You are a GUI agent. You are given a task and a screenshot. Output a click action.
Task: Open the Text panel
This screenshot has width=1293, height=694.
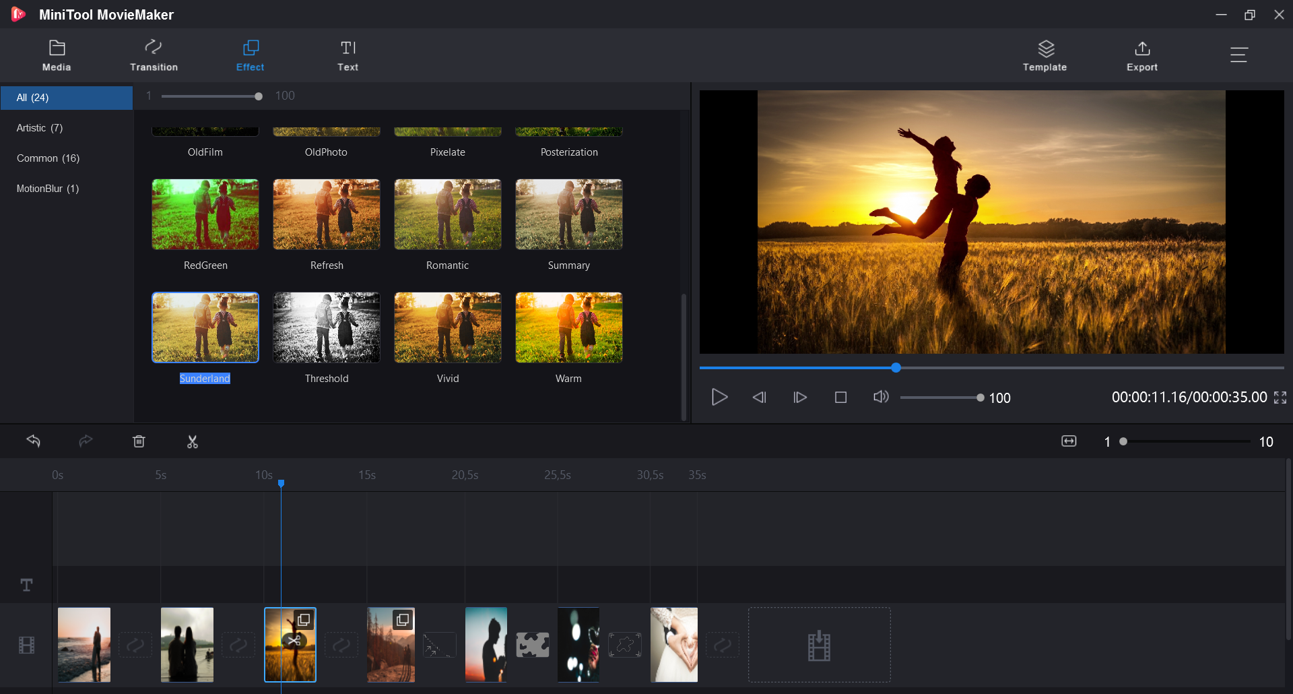pyautogui.click(x=348, y=55)
